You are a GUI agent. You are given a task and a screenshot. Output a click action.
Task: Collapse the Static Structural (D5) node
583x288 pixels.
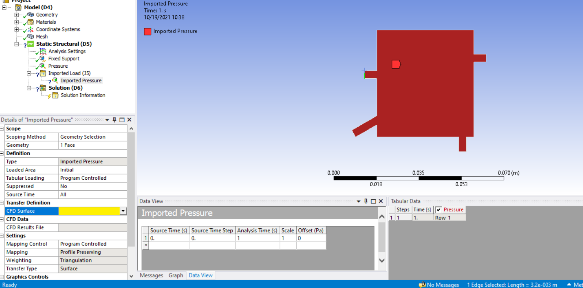coord(16,44)
